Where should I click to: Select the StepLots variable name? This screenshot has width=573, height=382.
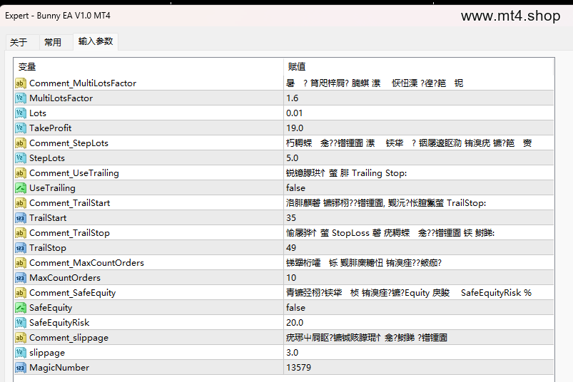point(47,158)
